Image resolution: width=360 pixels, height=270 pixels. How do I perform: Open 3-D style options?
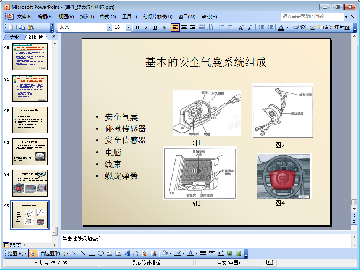coord(239,253)
